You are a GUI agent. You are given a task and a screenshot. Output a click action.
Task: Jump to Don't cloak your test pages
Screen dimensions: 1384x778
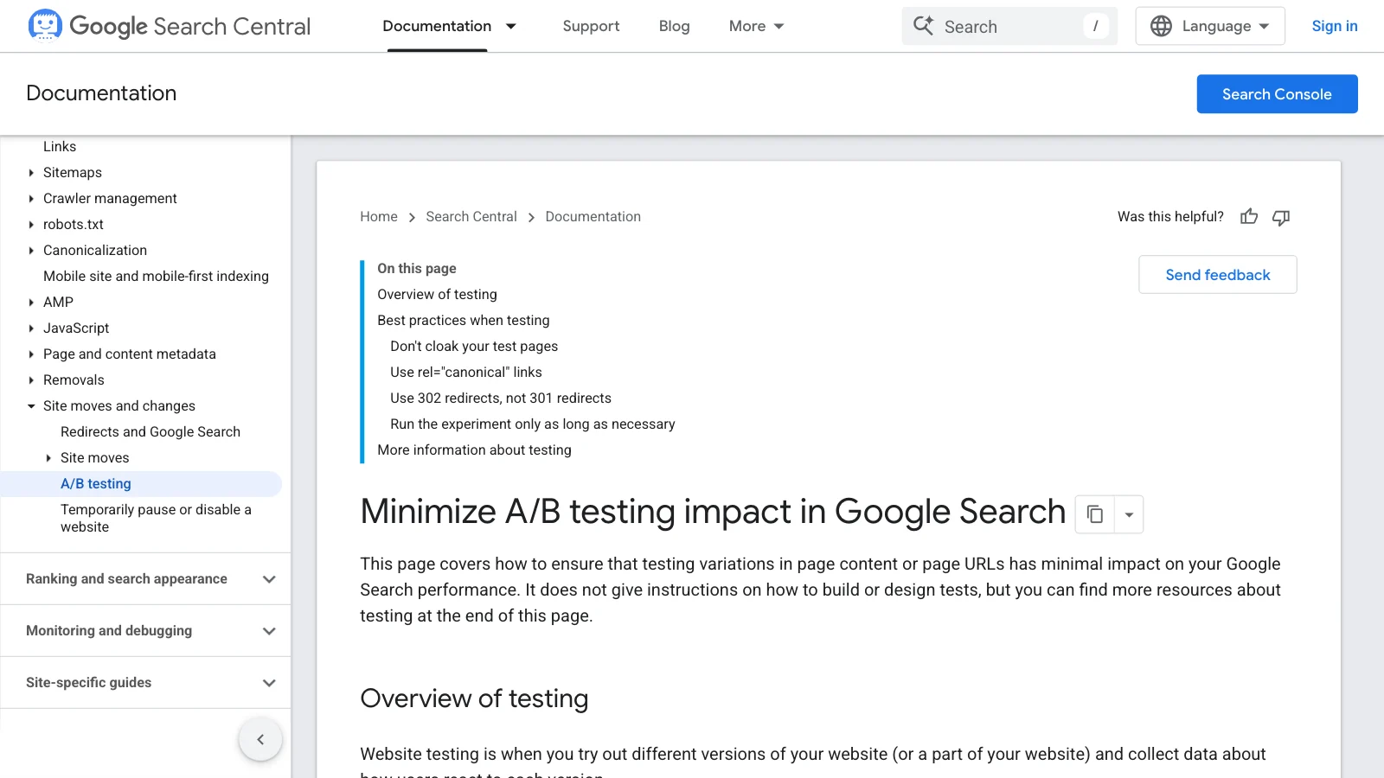click(474, 347)
